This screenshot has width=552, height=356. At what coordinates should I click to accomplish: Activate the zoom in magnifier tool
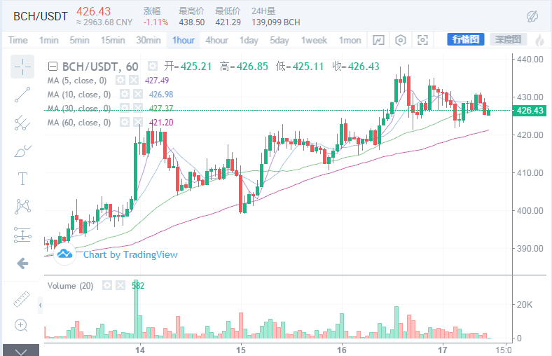[21, 325]
